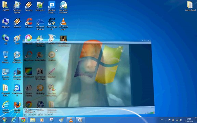Open the Ağ network desktop icon
This screenshot has width=197, height=123.
click(5, 40)
